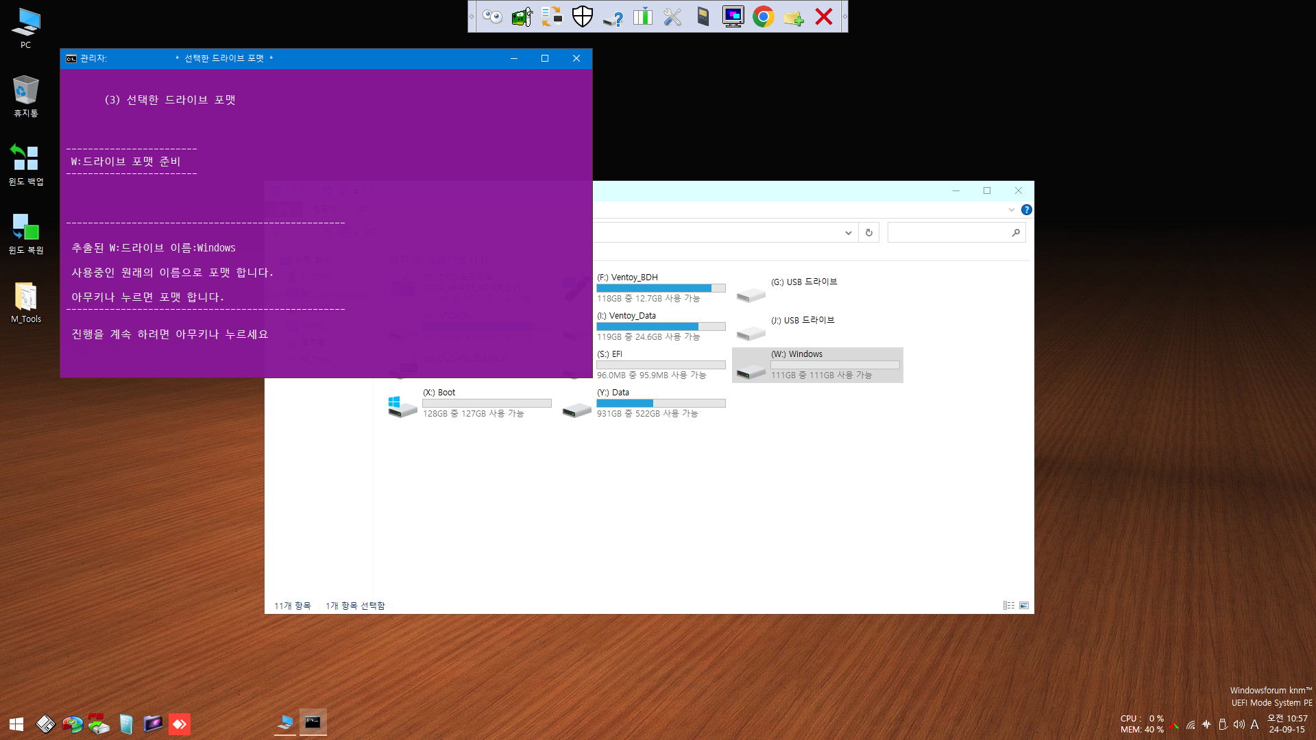Open the M_Tools desktop folder
The width and height of the screenshot is (1316, 740).
coord(25,302)
